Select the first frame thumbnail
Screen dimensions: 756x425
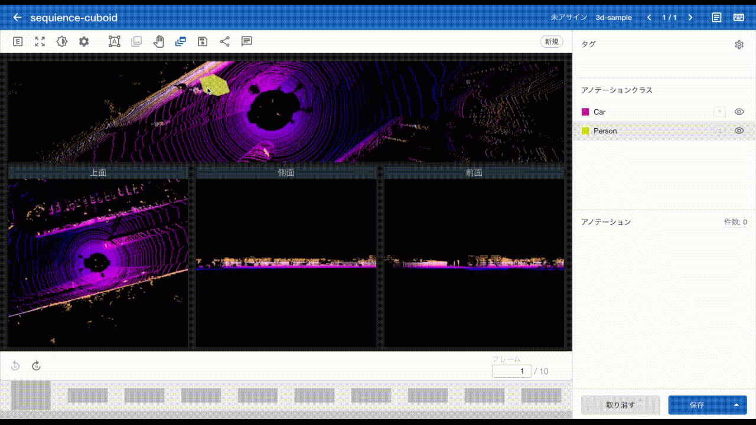click(x=31, y=395)
